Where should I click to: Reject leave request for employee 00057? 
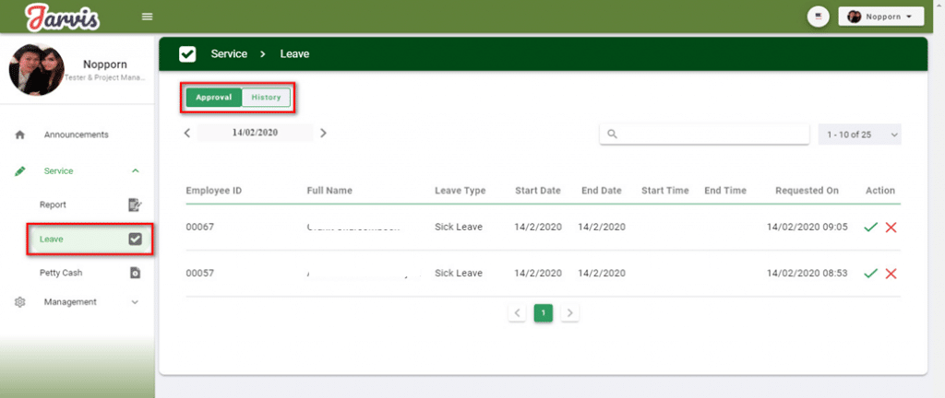(891, 273)
